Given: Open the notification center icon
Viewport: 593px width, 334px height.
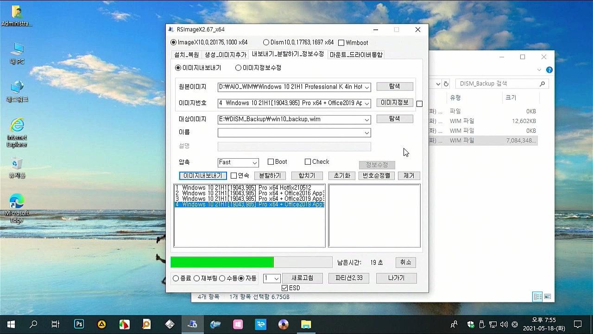Looking at the screenshot, I should tap(578, 325).
